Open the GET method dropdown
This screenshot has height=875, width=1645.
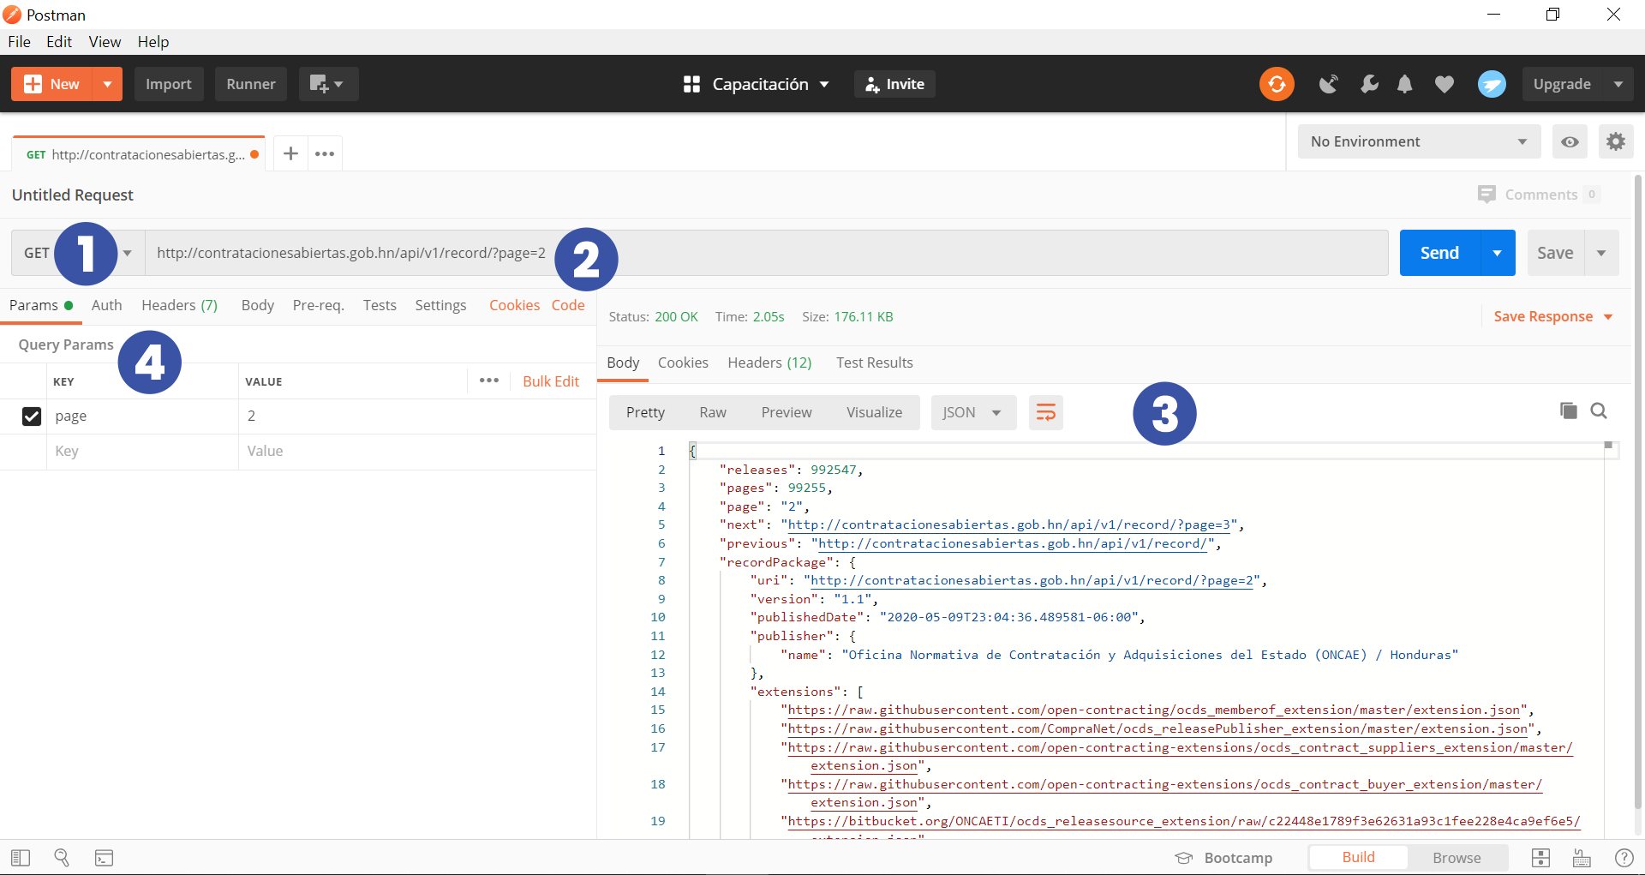[78, 253]
